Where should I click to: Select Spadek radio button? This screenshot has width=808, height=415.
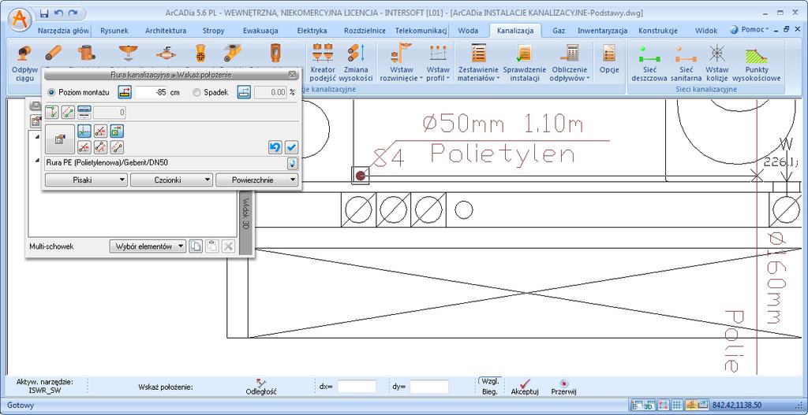click(196, 93)
